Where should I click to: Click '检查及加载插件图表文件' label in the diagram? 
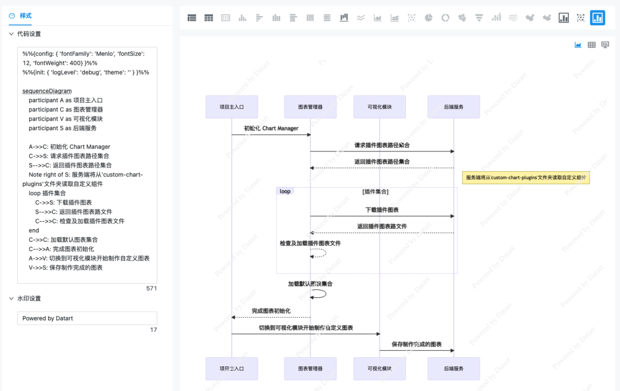(x=311, y=243)
